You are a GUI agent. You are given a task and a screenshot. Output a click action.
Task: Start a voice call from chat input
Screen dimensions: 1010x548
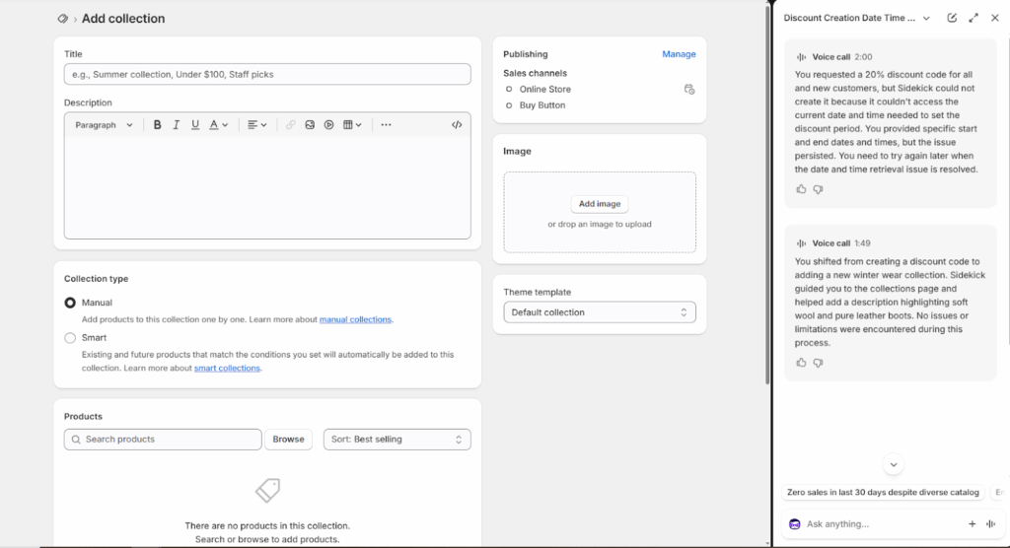[x=991, y=524]
